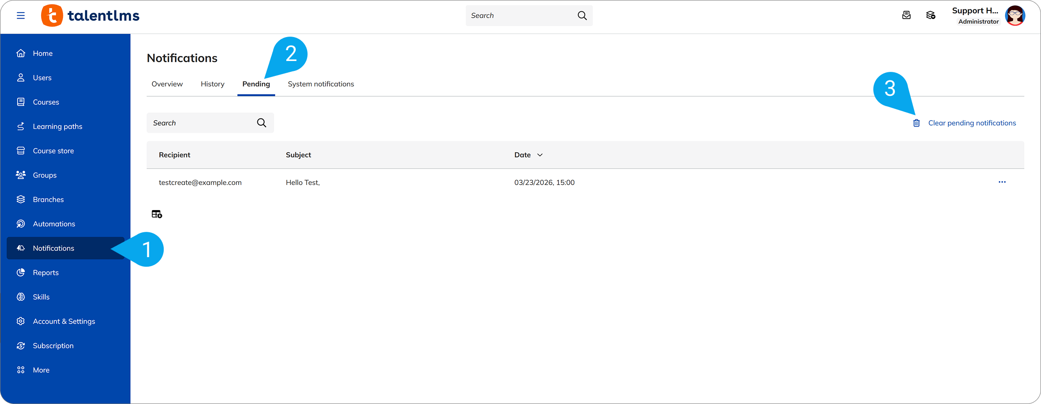Viewport: 1041px width, 404px height.
Task: Go to Automations in the sidebar
Action: [x=54, y=224]
